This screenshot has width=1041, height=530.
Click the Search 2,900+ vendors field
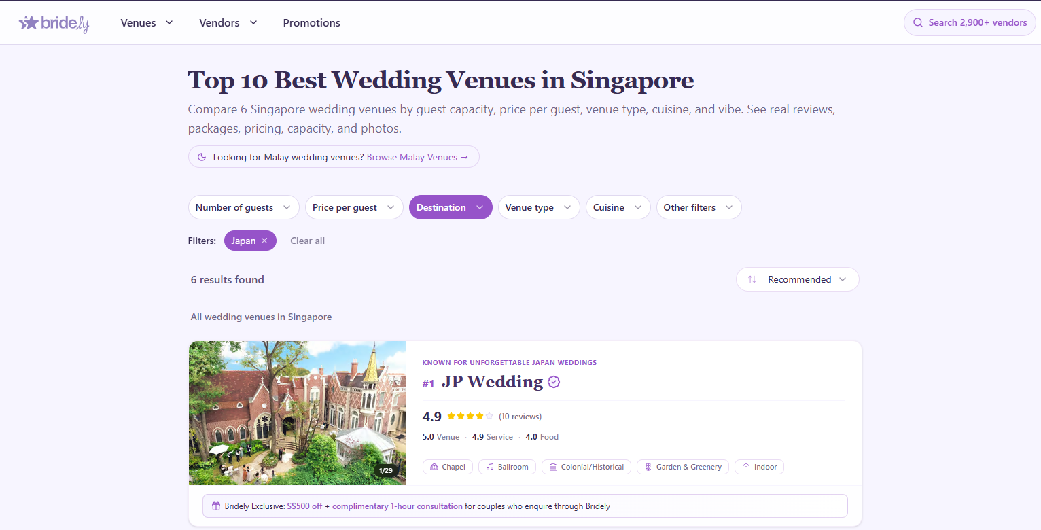point(970,22)
